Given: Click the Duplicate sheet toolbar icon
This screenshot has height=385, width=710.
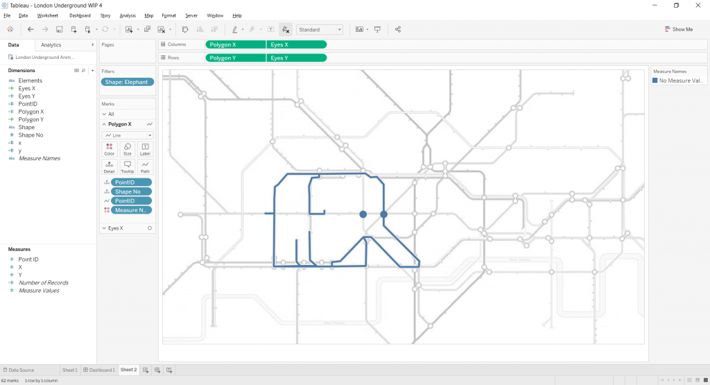Looking at the screenshot, I should [x=147, y=29].
